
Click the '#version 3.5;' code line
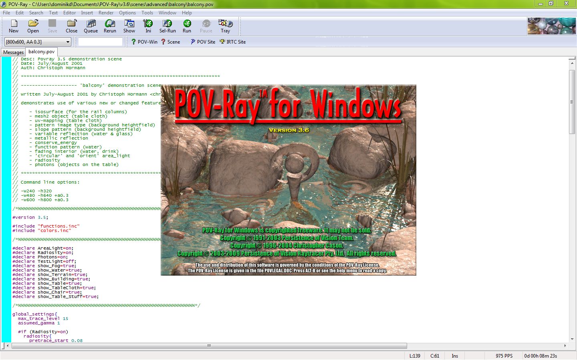[x=30, y=218]
